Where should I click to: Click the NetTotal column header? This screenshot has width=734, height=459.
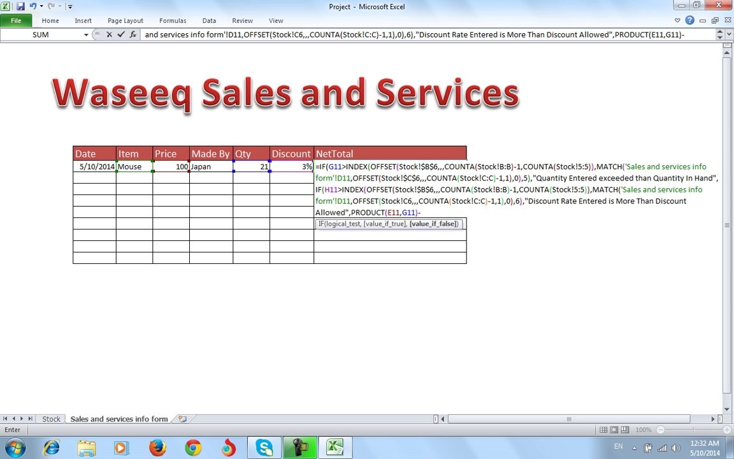pos(391,154)
